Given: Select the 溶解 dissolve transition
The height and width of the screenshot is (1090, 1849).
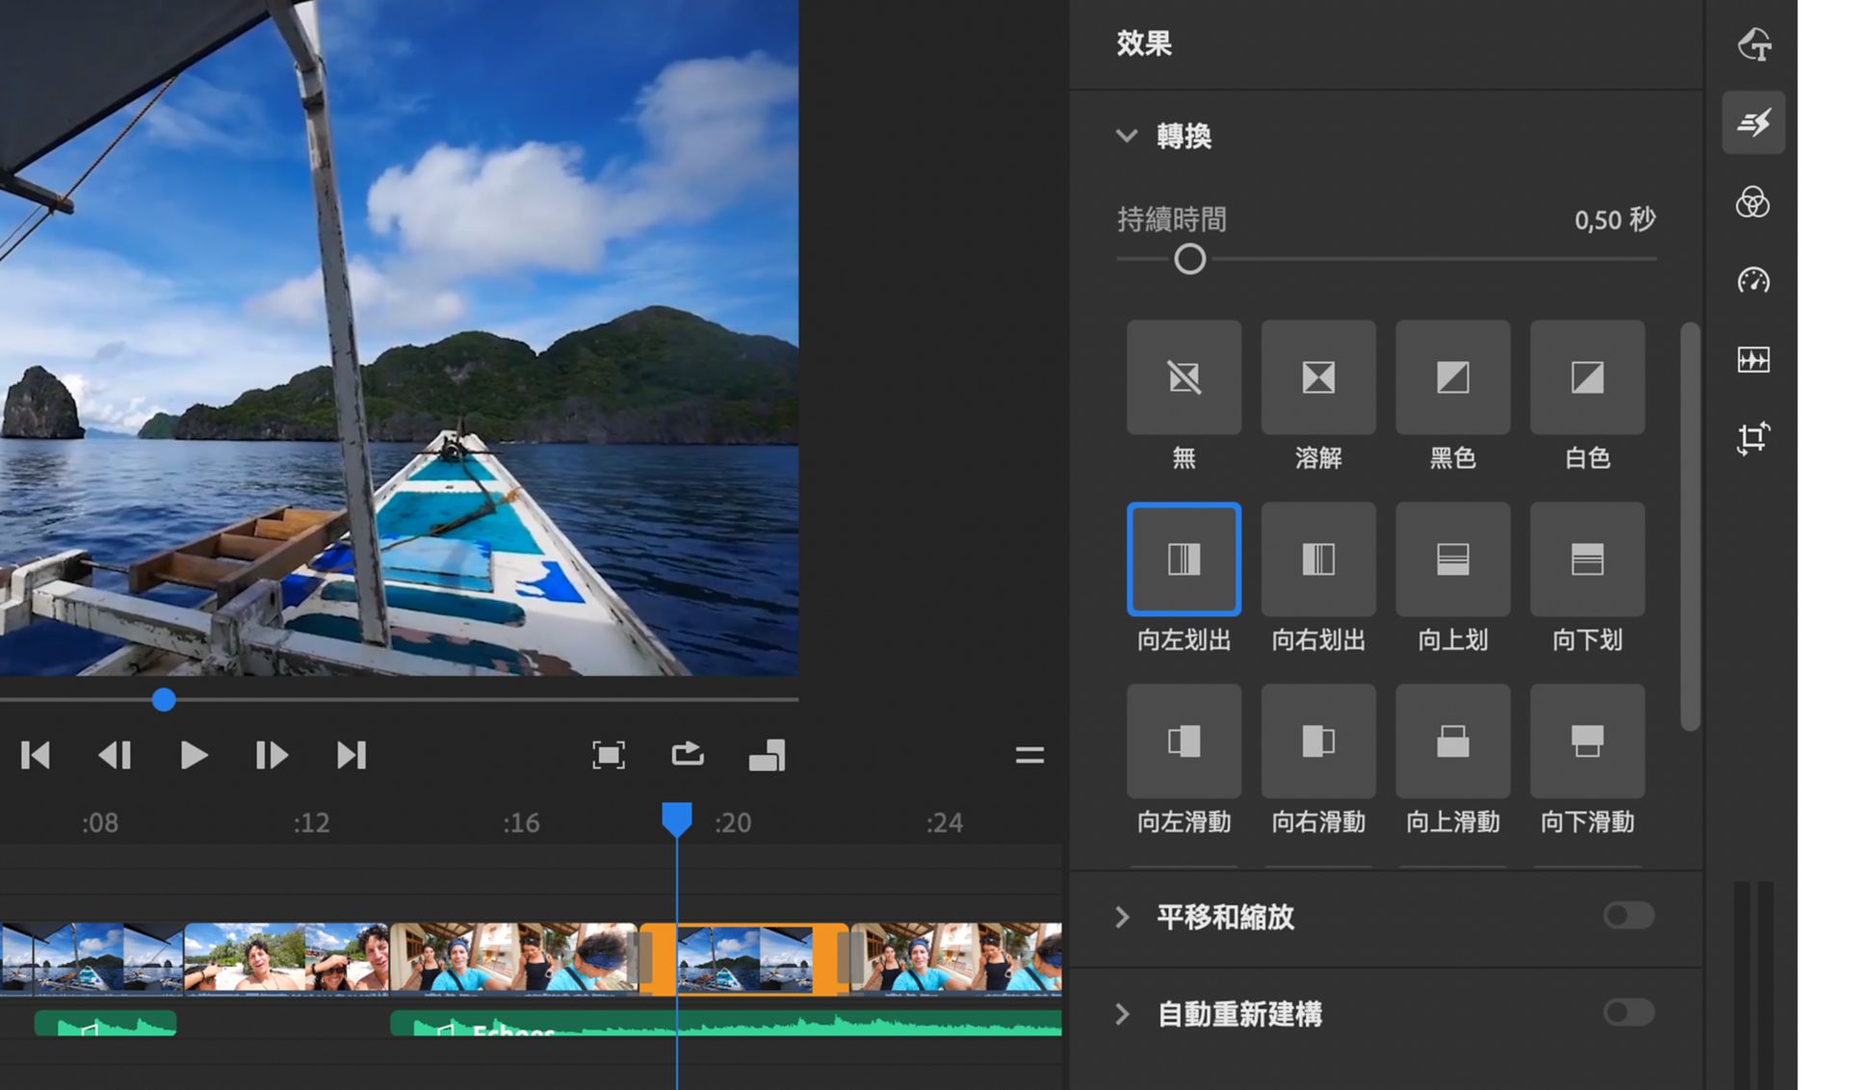Looking at the screenshot, I should point(1318,377).
